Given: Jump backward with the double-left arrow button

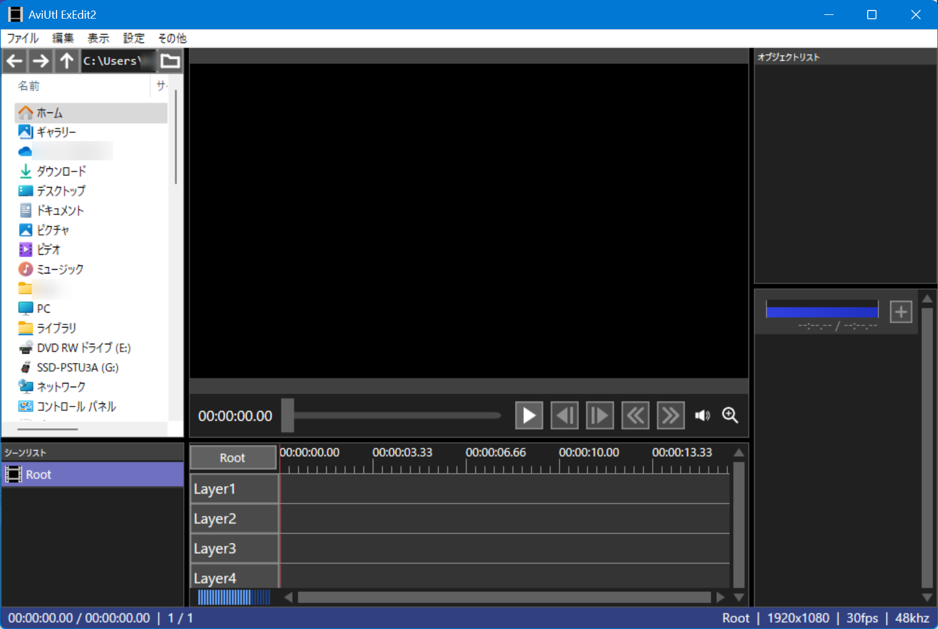Looking at the screenshot, I should tap(635, 415).
